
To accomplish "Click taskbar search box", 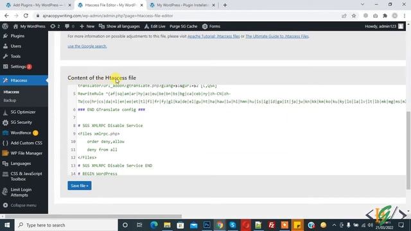I will [x=66, y=225].
